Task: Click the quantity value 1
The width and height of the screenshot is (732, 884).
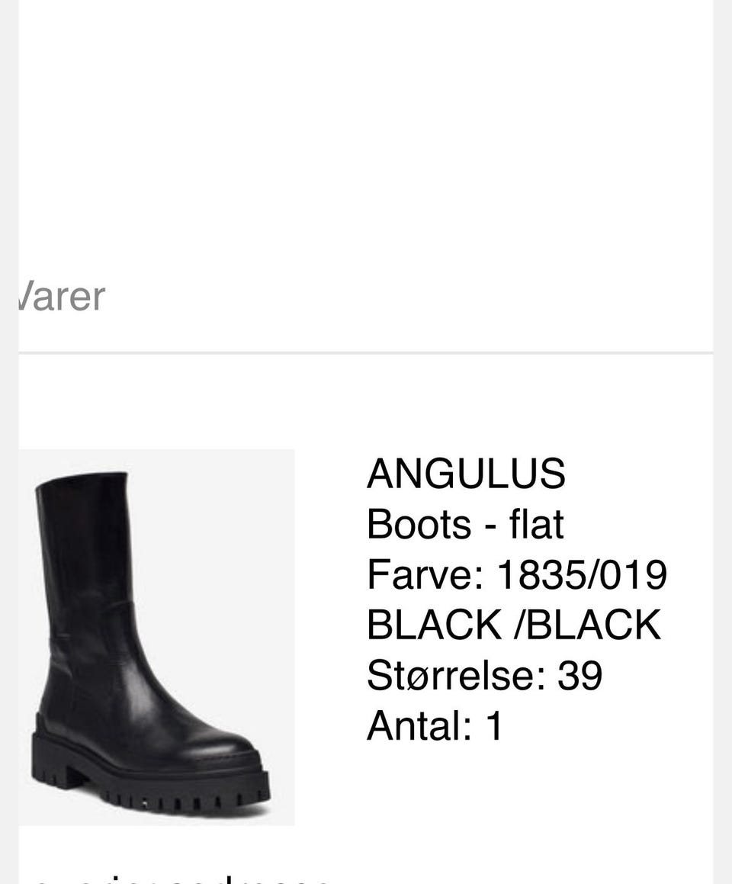Action: point(494,725)
